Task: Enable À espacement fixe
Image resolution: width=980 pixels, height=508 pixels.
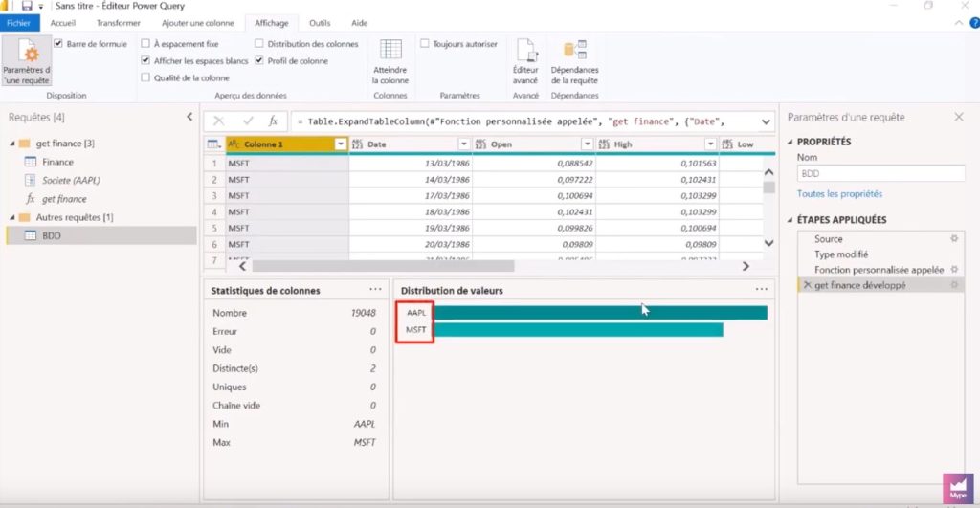Action: 145,44
